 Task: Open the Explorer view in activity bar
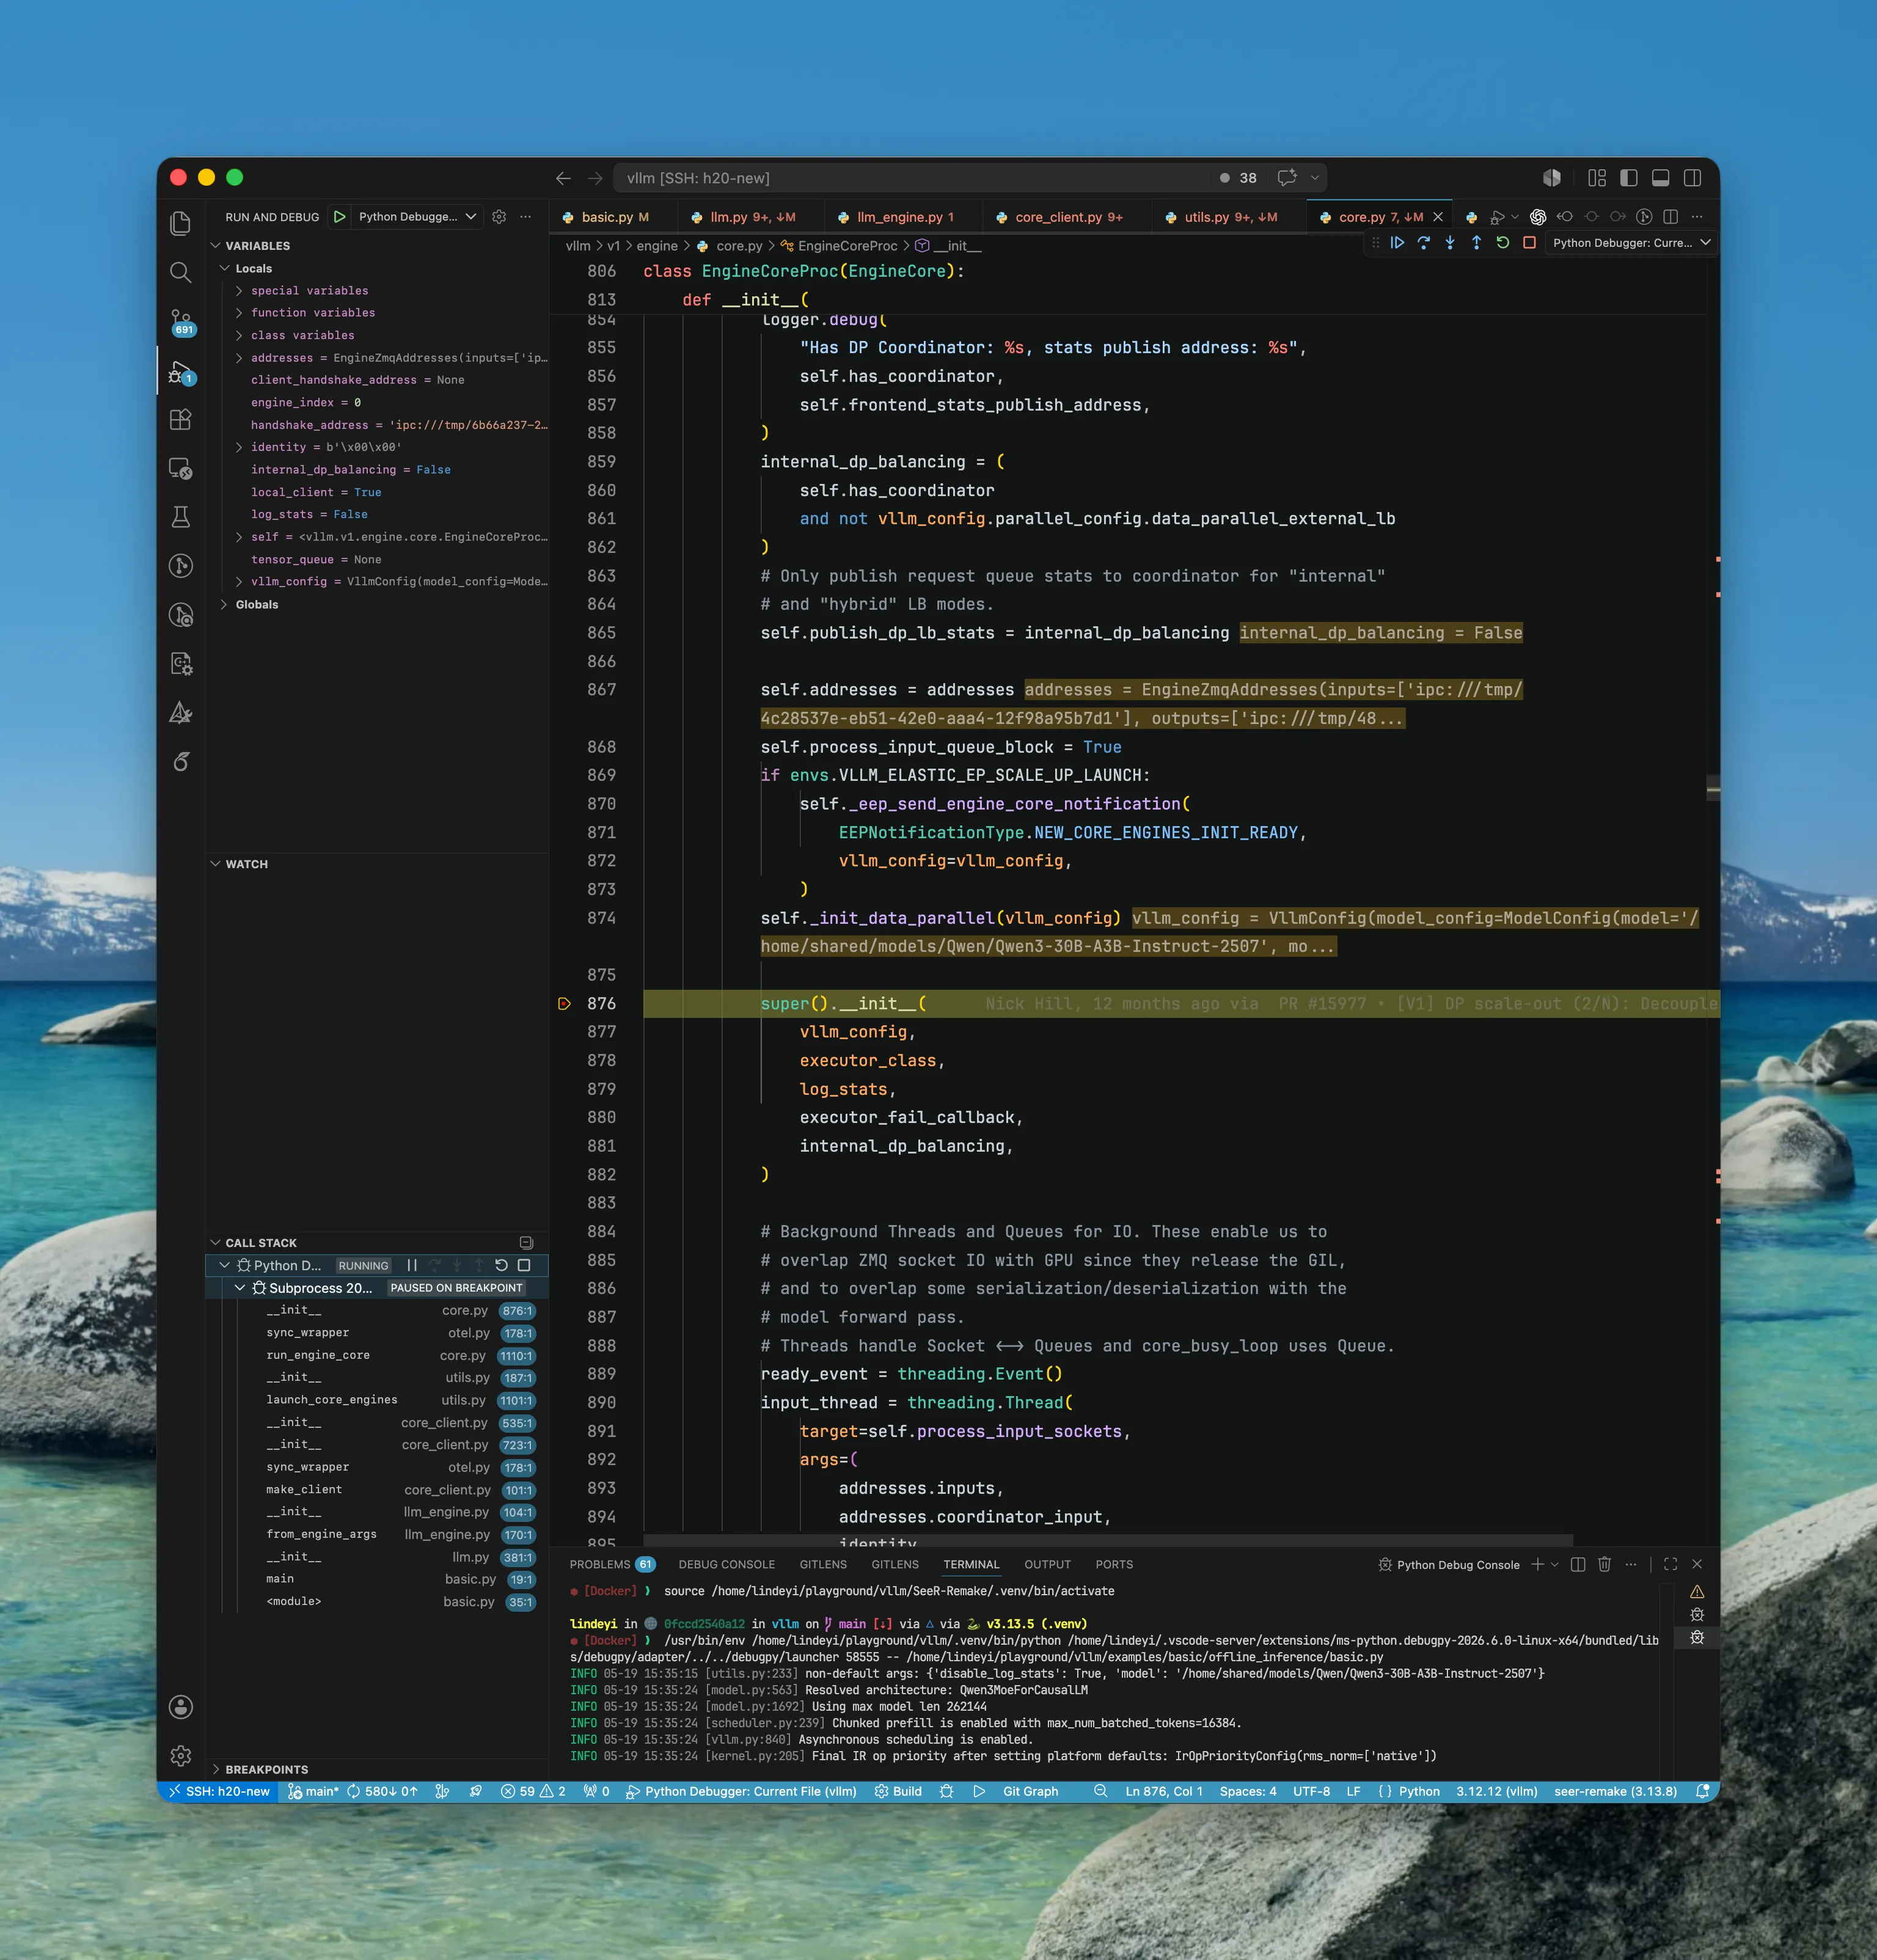coord(181,223)
